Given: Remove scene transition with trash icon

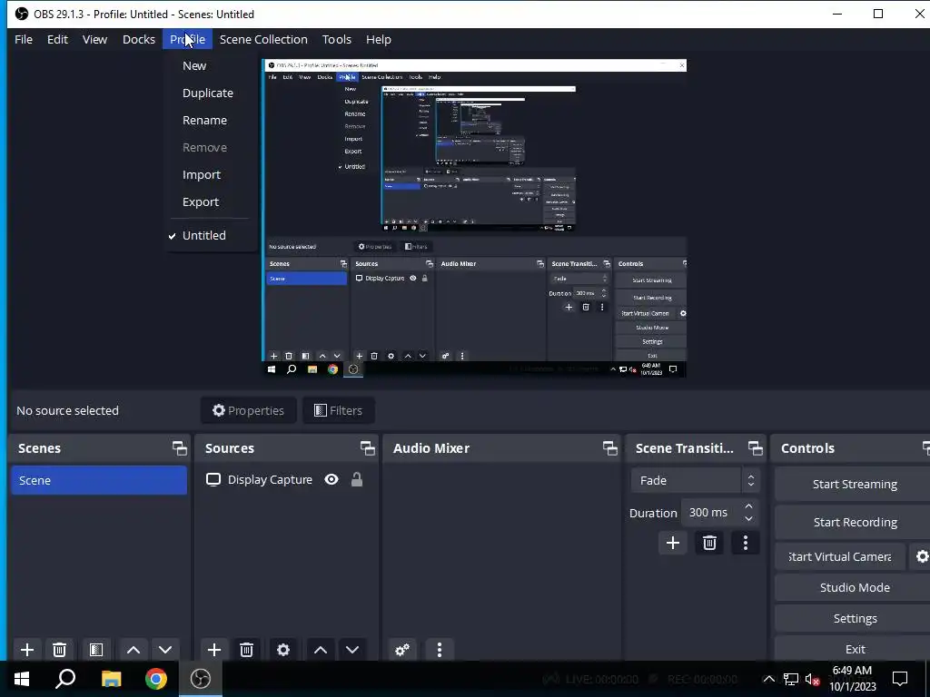Looking at the screenshot, I should (709, 543).
